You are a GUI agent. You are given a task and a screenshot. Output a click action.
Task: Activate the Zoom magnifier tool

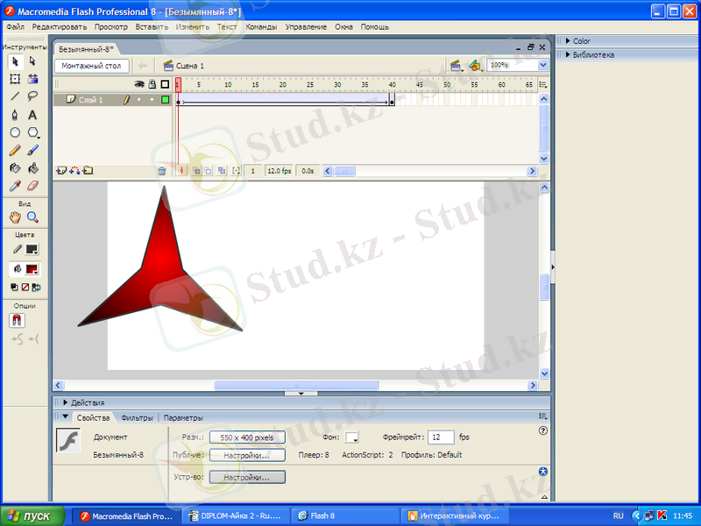pos(32,217)
